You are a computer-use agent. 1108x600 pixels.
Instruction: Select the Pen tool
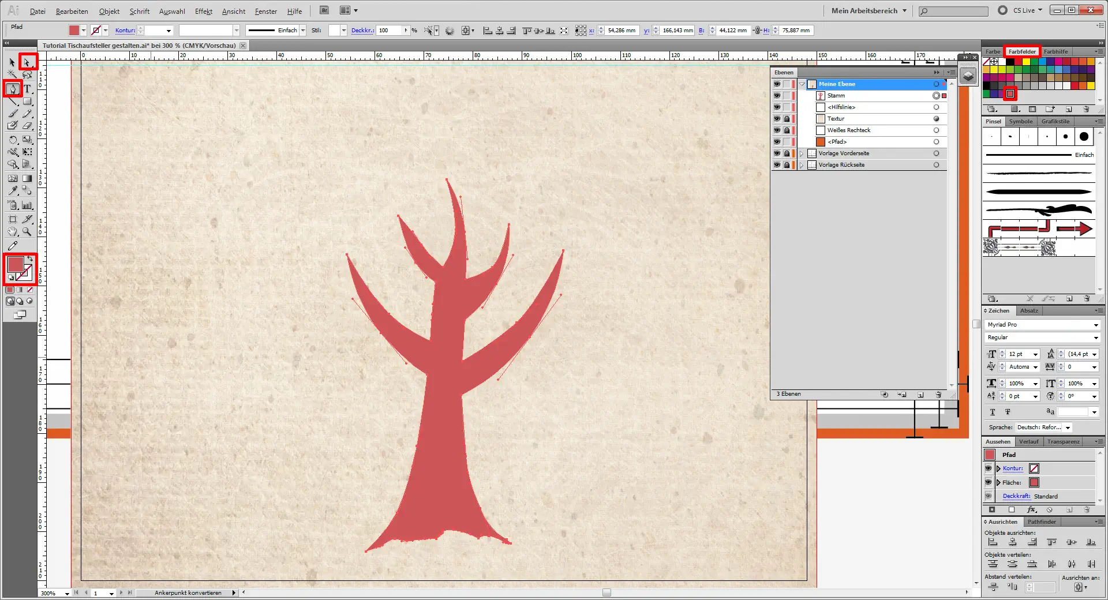(x=13, y=89)
